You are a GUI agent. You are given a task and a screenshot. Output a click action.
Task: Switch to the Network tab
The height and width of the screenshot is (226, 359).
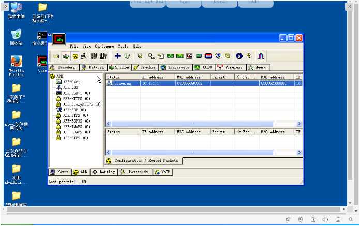[x=94, y=67]
